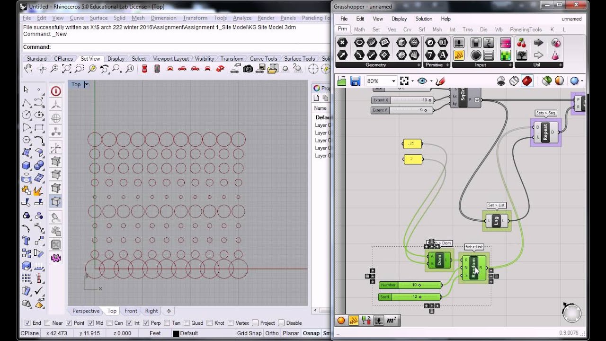Image resolution: width=606 pixels, height=341 pixels.
Task: Toggle the Int osnap checkbox
Action: pyautogui.click(x=129, y=323)
